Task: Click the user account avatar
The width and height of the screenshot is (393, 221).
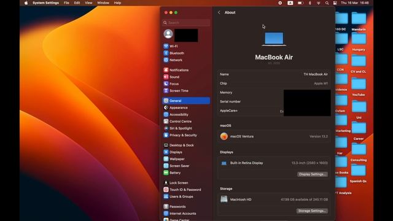Action: tap(168, 34)
